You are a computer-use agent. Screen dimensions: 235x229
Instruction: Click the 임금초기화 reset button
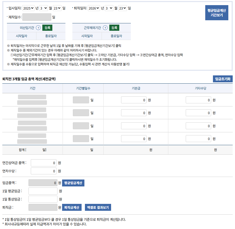[222, 79]
